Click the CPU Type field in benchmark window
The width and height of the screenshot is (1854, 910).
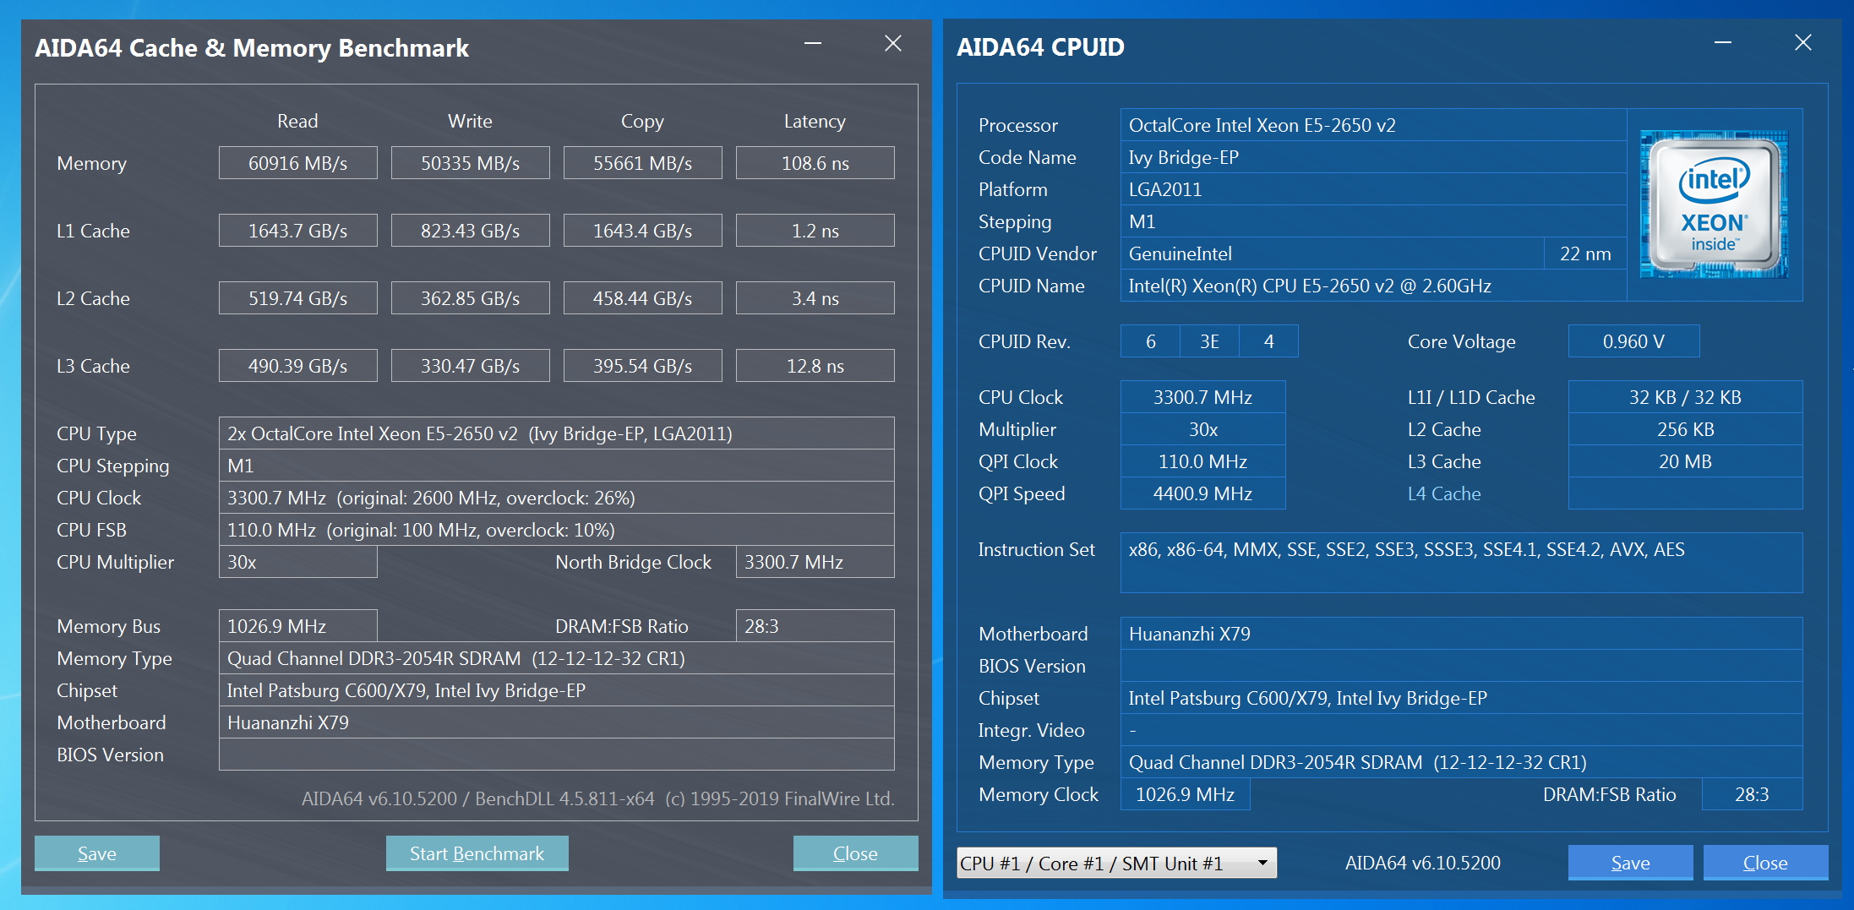(557, 433)
